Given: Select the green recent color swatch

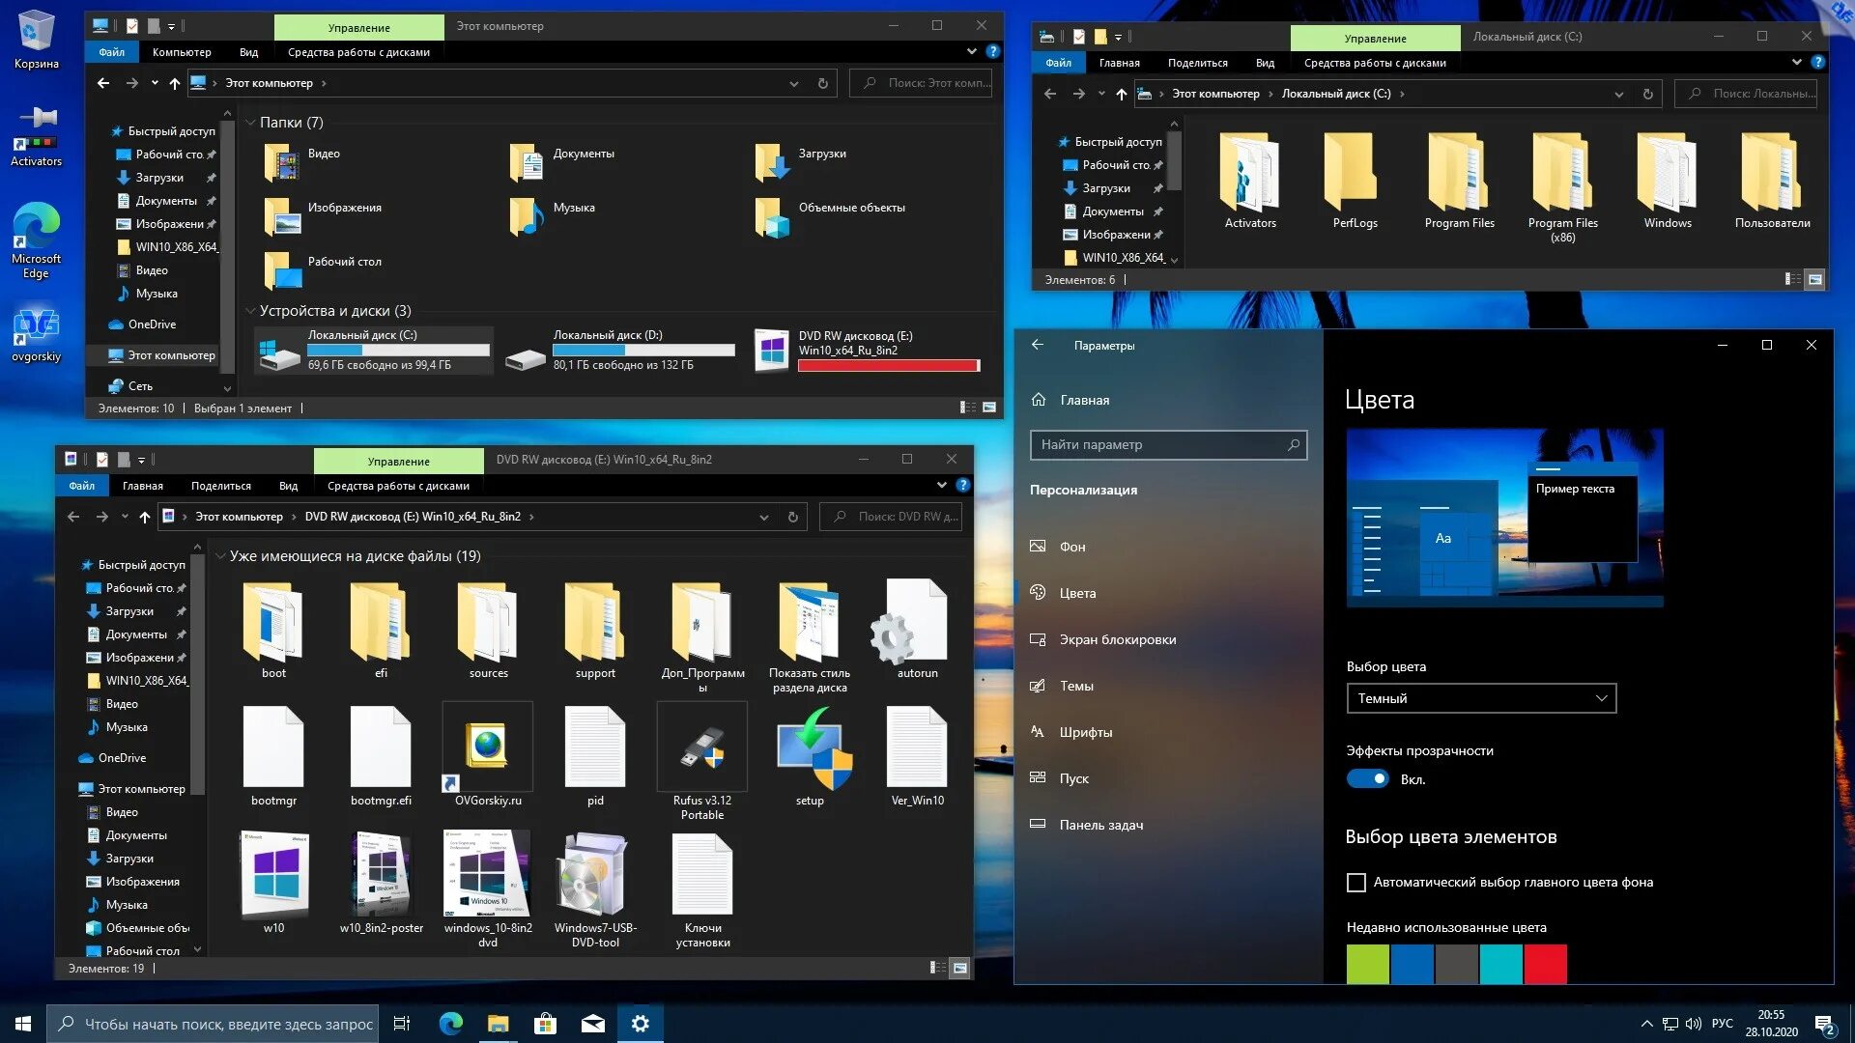Looking at the screenshot, I should (1367, 964).
